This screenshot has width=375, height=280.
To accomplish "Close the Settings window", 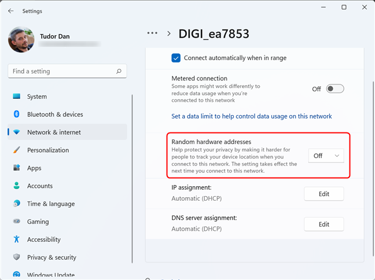I will [x=364, y=7].
